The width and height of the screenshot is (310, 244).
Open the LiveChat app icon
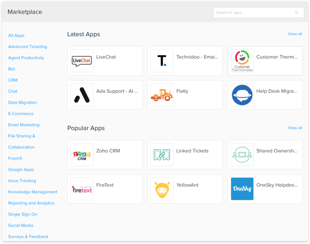click(x=82, y=61)
